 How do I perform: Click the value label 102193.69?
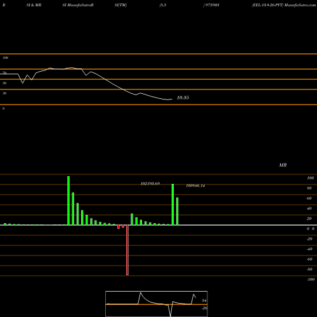[x=150, y=184]
